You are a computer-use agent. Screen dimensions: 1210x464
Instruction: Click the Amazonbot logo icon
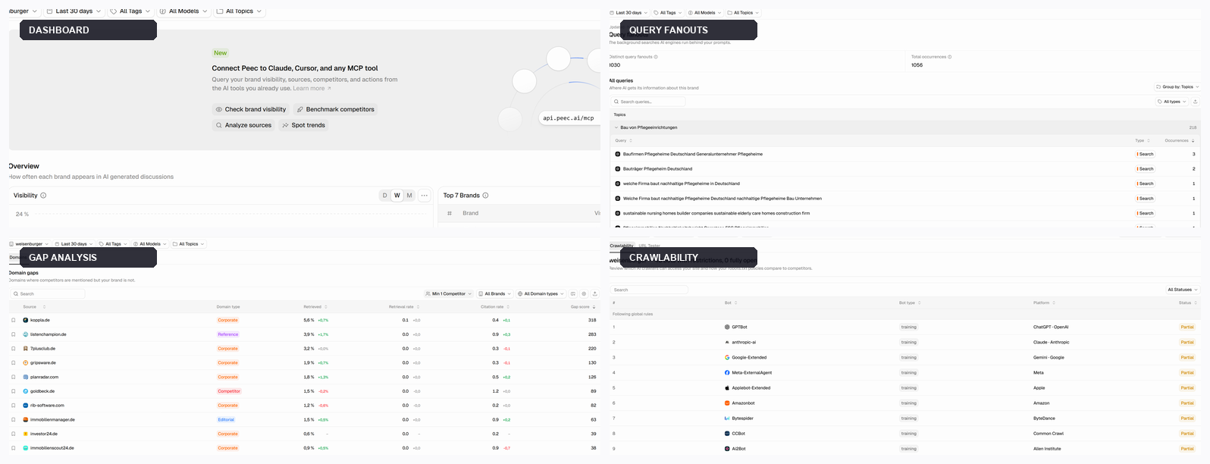tap(727, 403)
